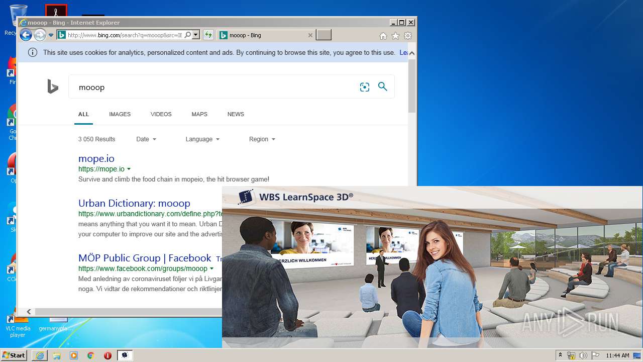Click the 11:44 AM system clock
The height and width of the screenshot is (362, 643).
pos(618,355)
